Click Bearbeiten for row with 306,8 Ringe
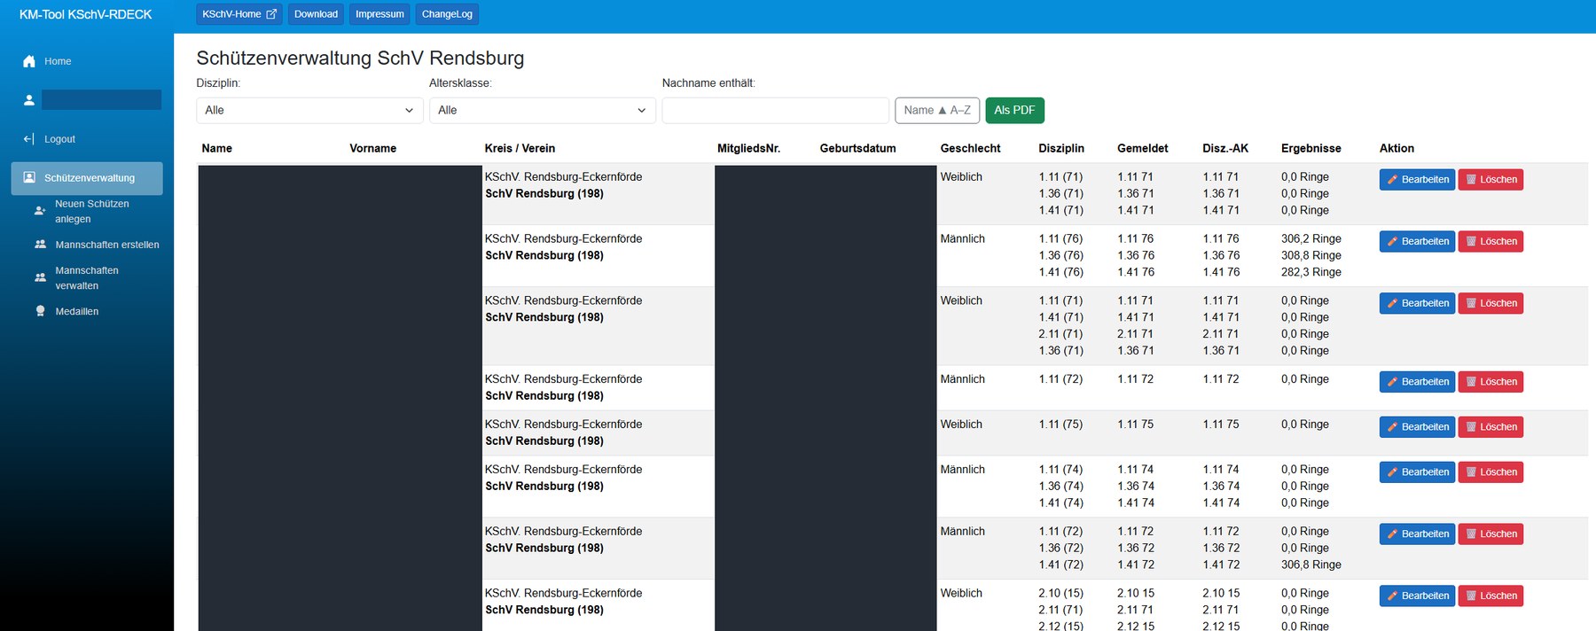This screenshot has width=1596, height=631. [x=1417, y=534]
